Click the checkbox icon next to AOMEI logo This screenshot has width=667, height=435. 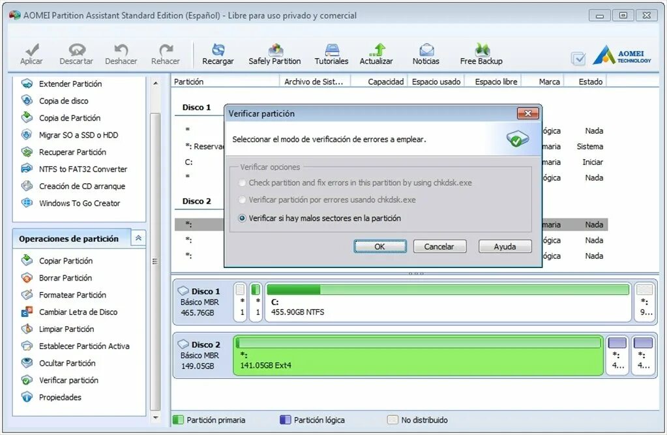pyautogui.click(x=578, y=58)
